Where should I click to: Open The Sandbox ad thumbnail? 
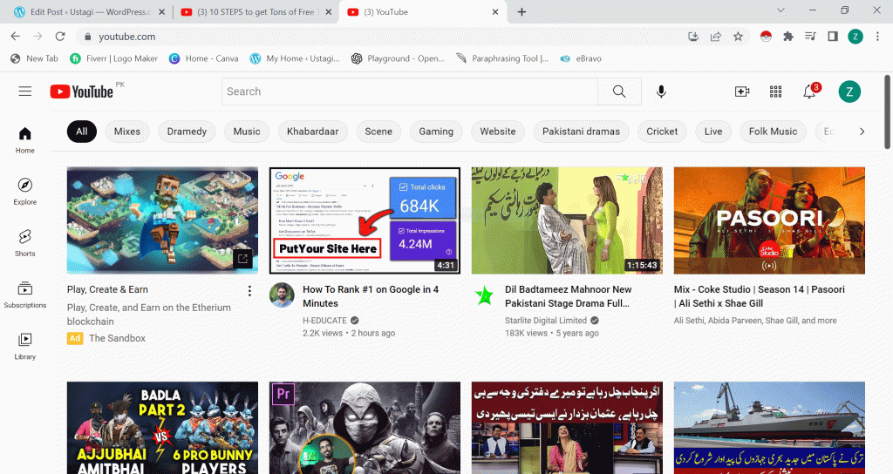(x=162, y=220)
